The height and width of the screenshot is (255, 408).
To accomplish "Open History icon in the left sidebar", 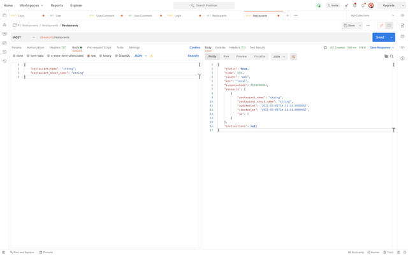I will pyautogui.click(x=4, y=61).
